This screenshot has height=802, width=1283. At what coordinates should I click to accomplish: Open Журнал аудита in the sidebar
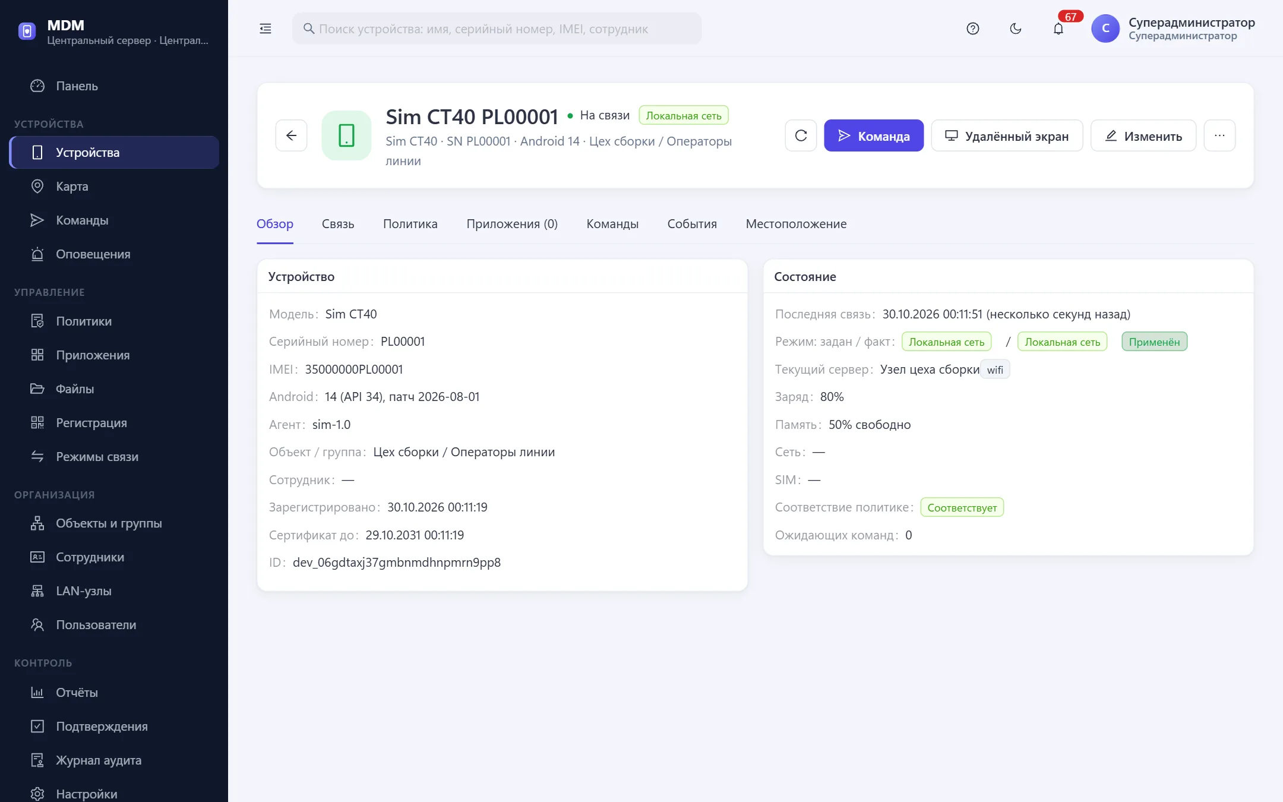tap(114, 760)
